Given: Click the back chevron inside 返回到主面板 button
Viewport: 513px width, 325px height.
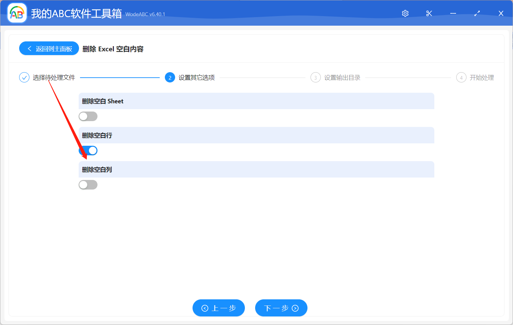Looking at the screenshot, I should [x=29, y=48].
